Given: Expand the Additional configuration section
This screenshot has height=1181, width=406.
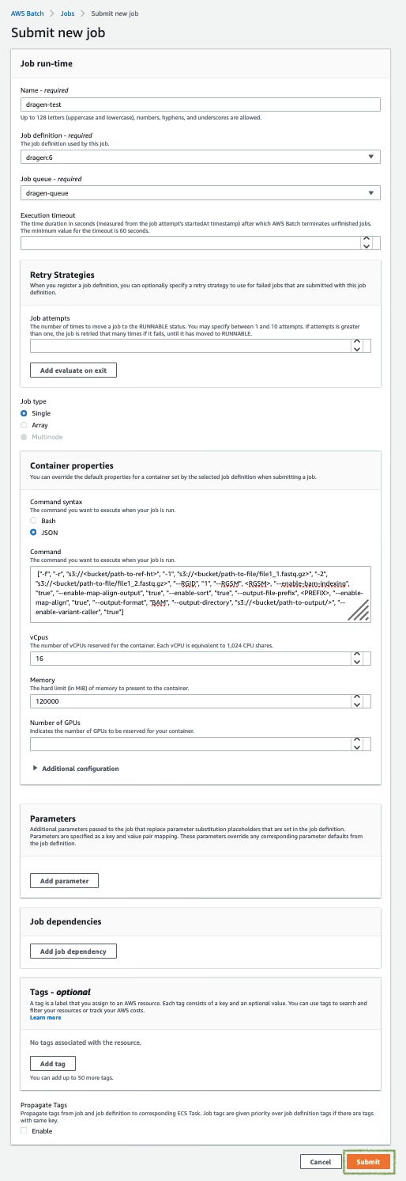Looking at the screenshot, I should (76, 769).
